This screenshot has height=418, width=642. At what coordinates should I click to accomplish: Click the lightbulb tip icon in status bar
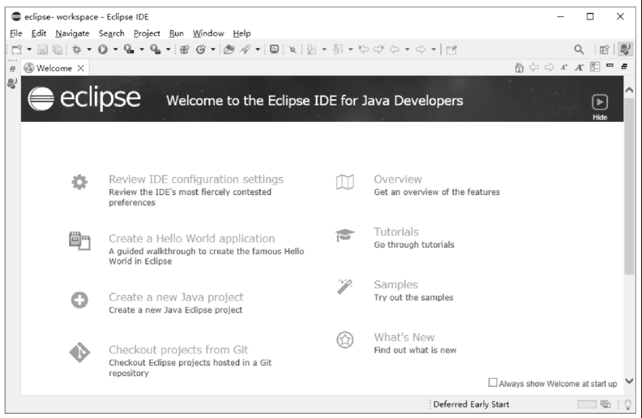click(628, 405)
